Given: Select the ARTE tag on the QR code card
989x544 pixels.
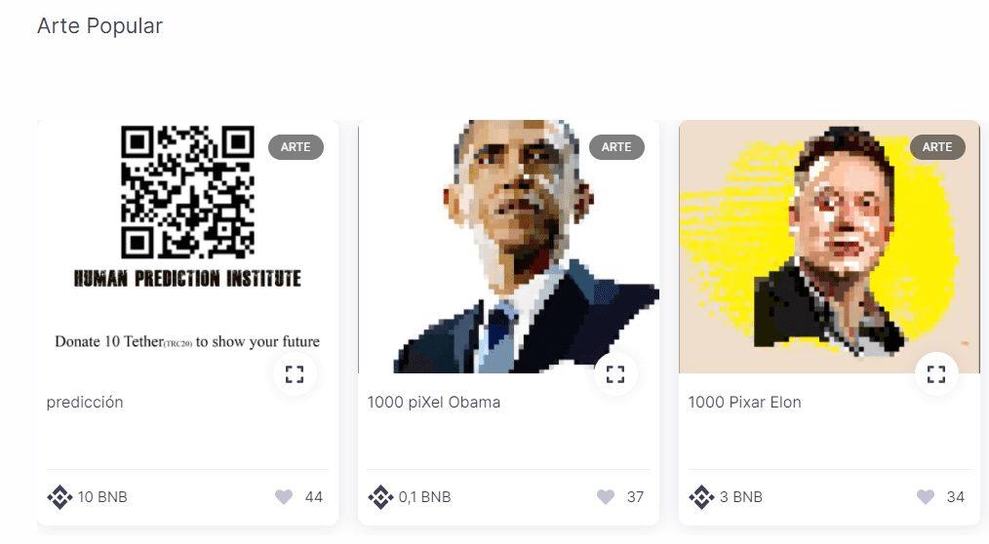Looking at the screenshot, I should [296, 147].
